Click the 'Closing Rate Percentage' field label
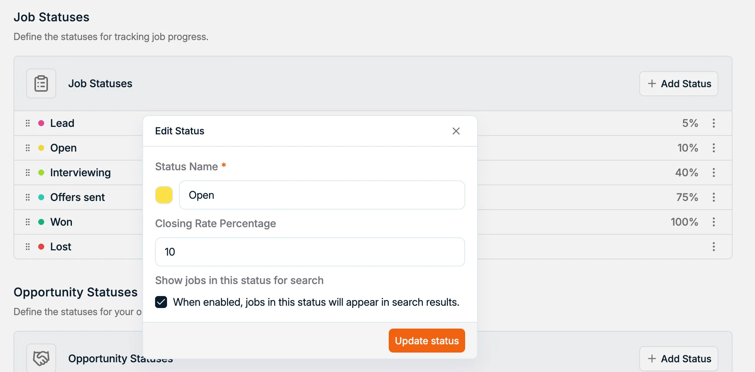 (x=215, y=223)
